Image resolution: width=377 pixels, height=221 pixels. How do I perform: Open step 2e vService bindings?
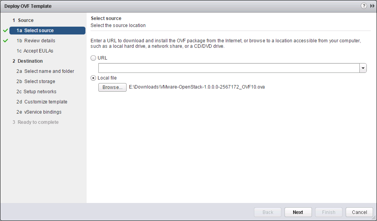(x=39, y=112)
